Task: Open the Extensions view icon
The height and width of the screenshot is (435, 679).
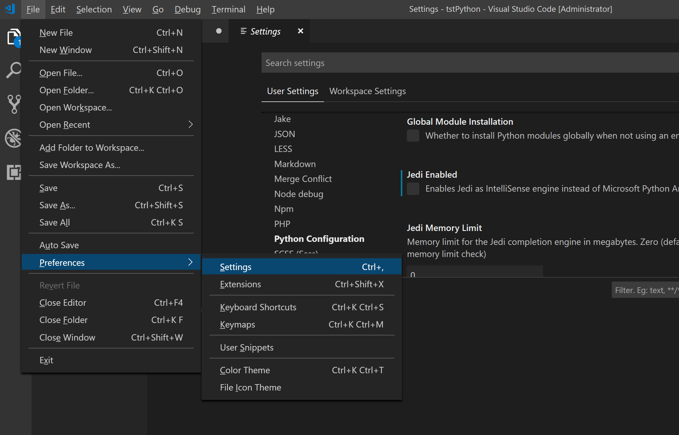Action: (x=14, y=172)
